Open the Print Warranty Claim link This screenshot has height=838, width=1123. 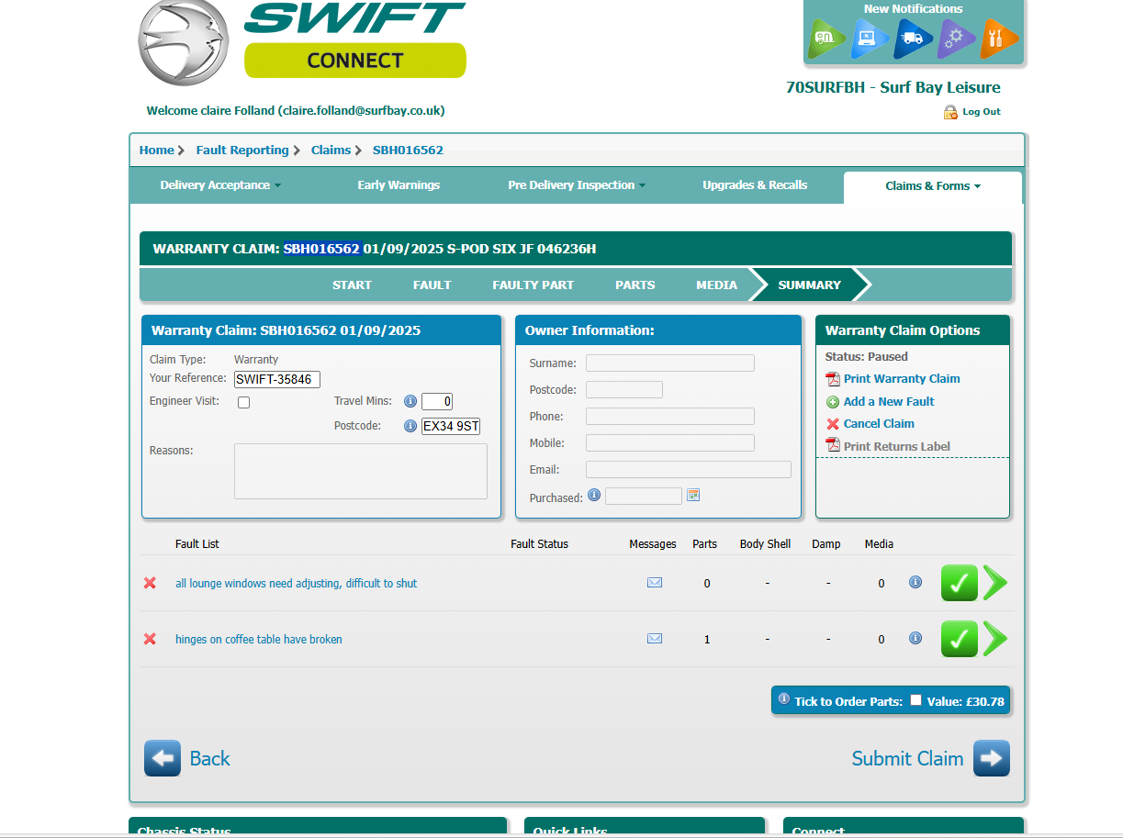(901, 379)
